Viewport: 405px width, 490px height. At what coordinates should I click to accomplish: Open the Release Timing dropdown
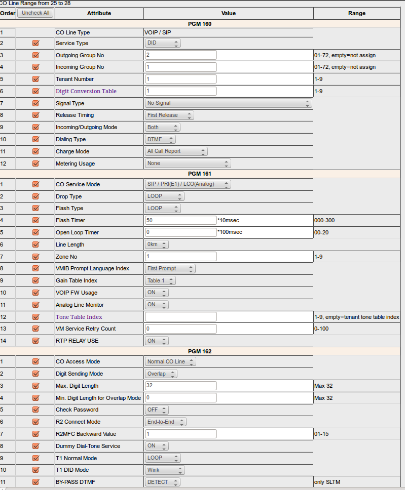click(169, 115)
